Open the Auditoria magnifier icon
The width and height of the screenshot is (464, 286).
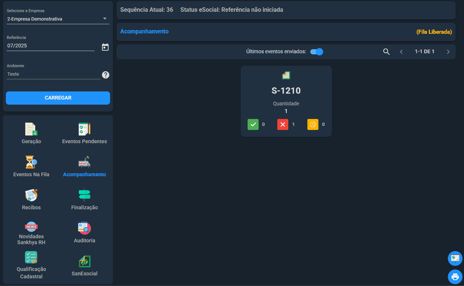84,228
